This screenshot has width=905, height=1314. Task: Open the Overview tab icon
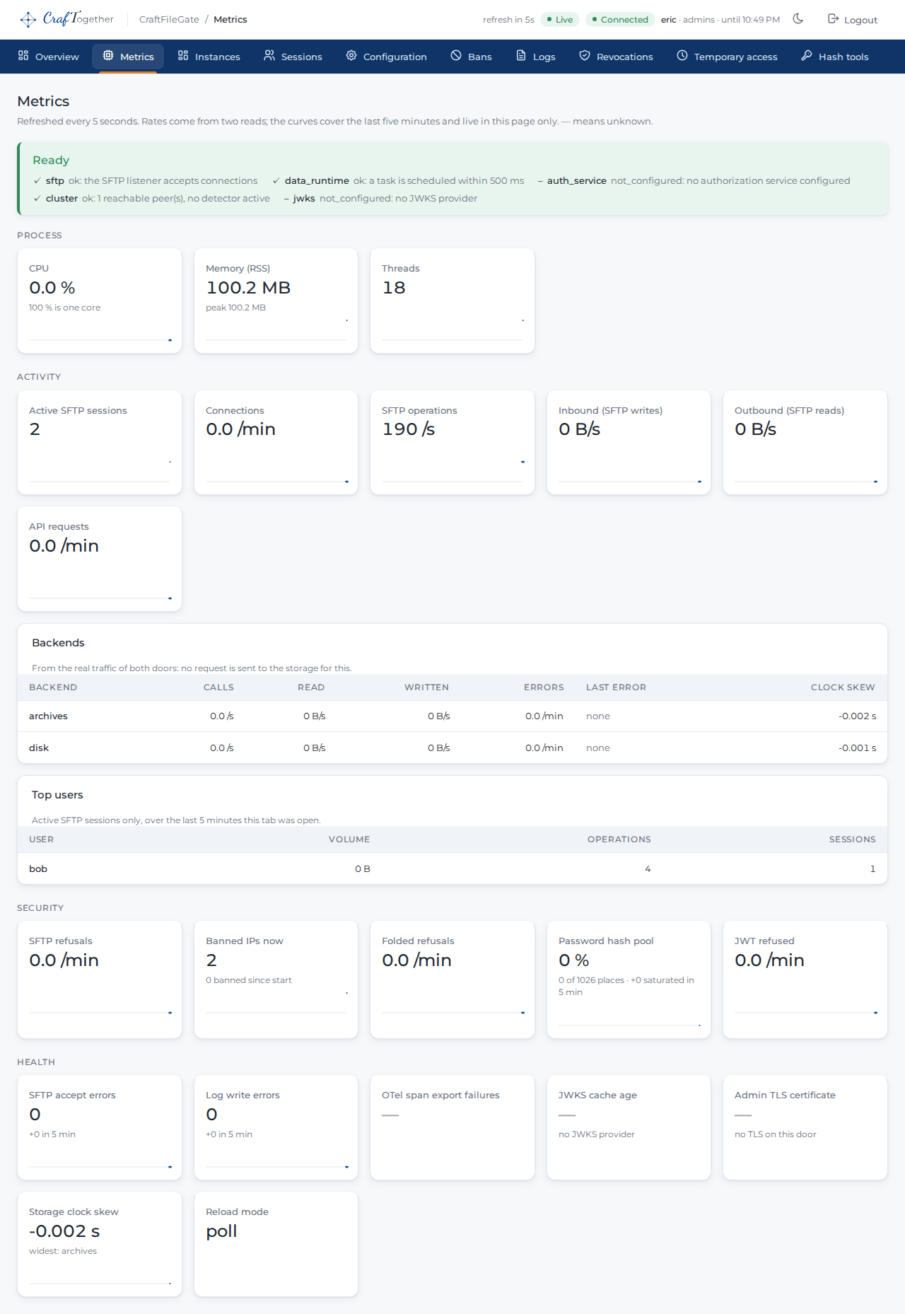pos(23,56)
